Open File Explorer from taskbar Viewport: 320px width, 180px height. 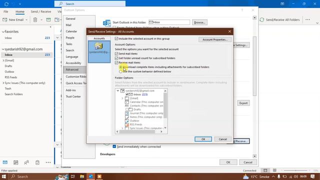(x=82, y=176)
